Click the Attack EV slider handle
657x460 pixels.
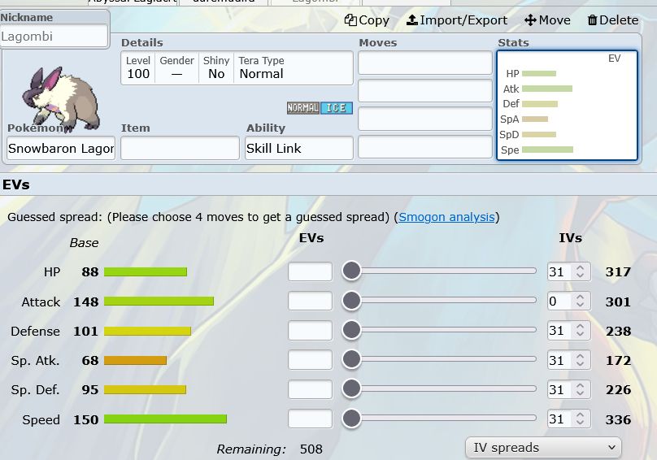351,301
